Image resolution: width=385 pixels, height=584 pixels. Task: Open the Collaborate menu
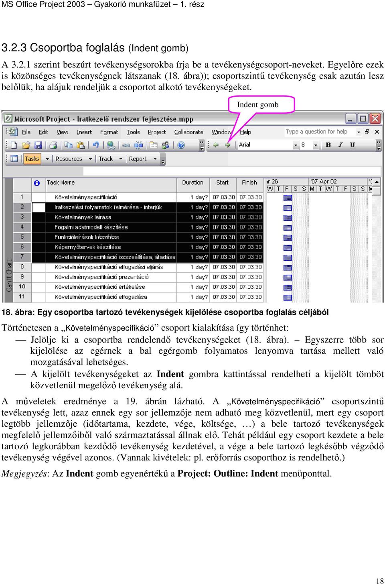pos(188,132)
